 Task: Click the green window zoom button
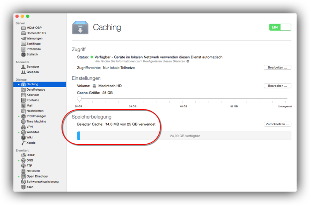(28, 16)
